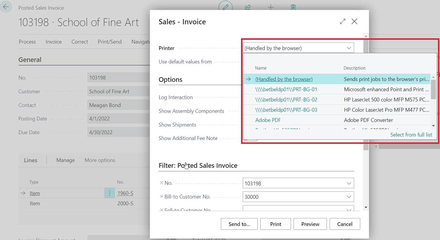Click the Item type link in first row
Image resolution: width=440 pixels, height=240 pixels.
pyautogui.click(x=35, y=193)
